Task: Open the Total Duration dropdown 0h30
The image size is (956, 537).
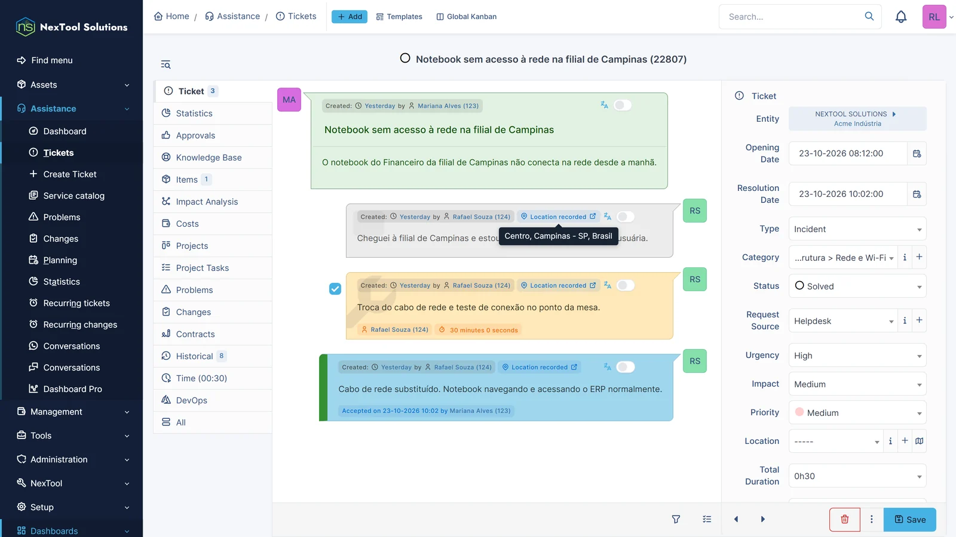Action: (857, 476)
